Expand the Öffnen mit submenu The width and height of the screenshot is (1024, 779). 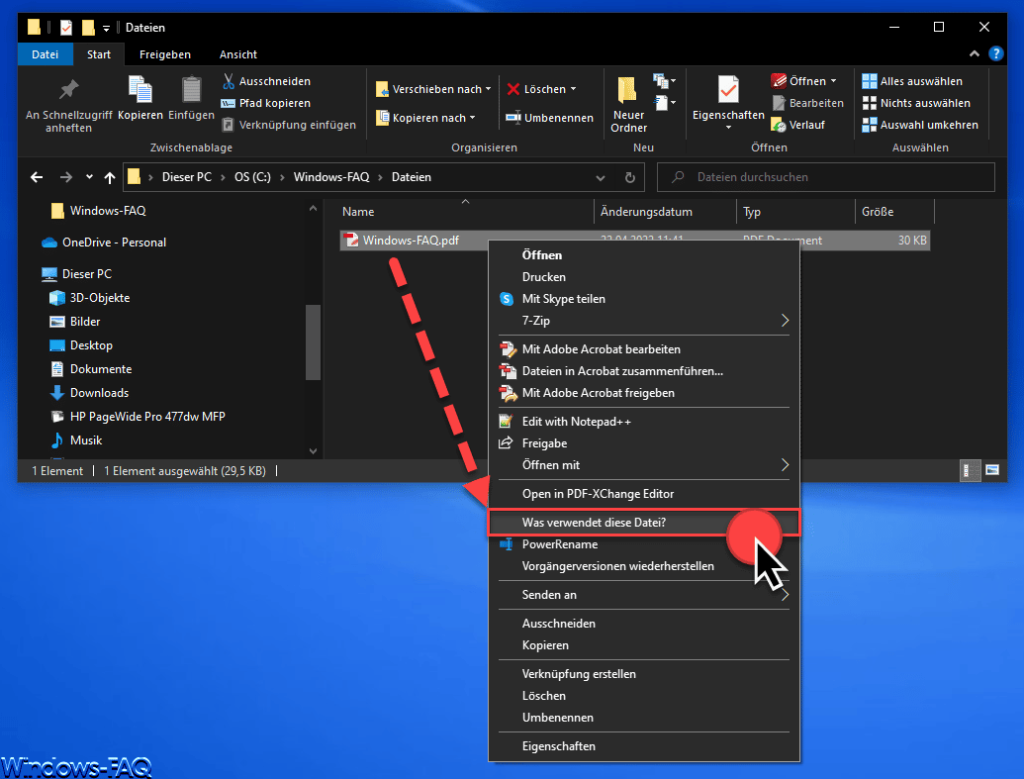tap(644, 465)
